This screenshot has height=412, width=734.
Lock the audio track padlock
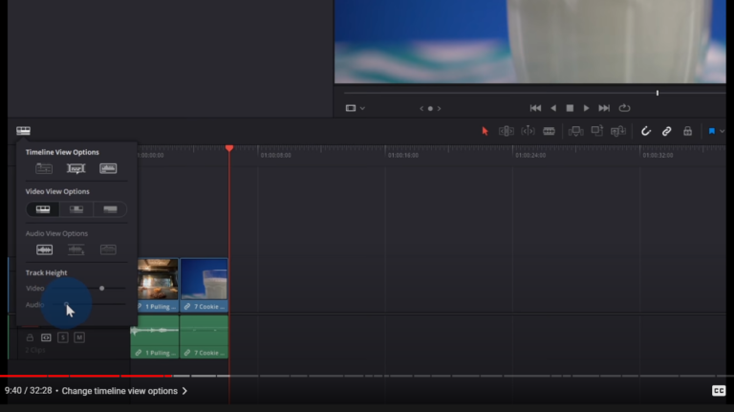[x=30, y=337]
